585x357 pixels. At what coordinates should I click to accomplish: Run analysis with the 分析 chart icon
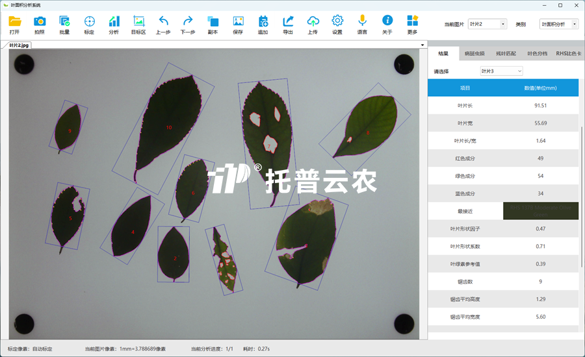coord(114,25)
